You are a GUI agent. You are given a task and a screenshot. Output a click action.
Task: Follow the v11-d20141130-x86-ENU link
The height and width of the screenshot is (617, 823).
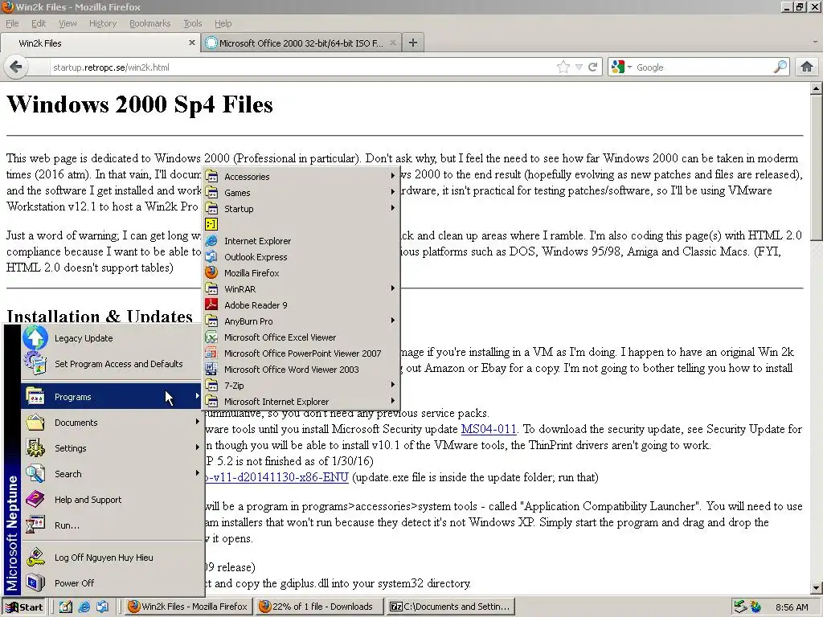coord(277,477)
